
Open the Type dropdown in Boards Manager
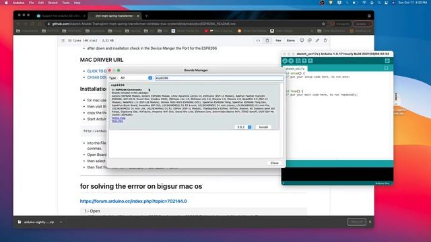tap(136, 78)
